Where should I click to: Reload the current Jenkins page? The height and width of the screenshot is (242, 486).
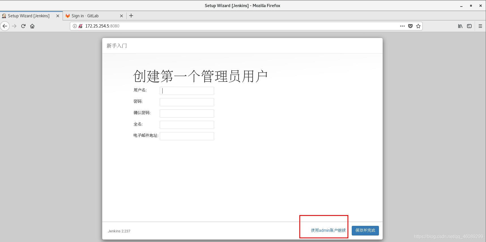pyautogui.click(x=23, y=26)
